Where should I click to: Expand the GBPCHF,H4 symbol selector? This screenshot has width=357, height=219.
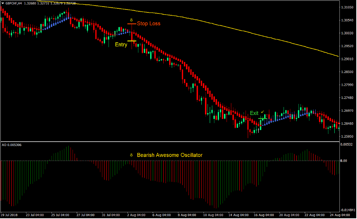click(x=13, y=2)
